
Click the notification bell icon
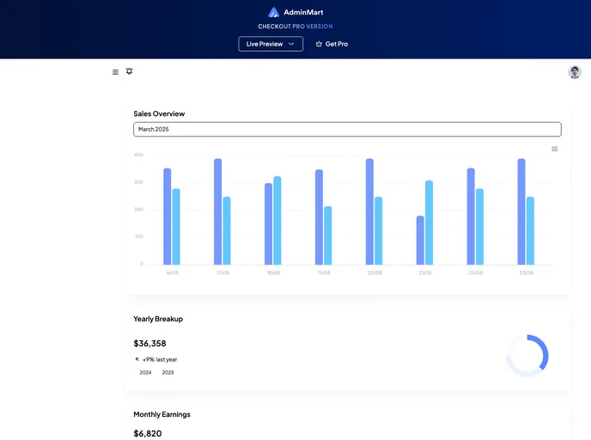pyautogui.click(x=130, y=71)
